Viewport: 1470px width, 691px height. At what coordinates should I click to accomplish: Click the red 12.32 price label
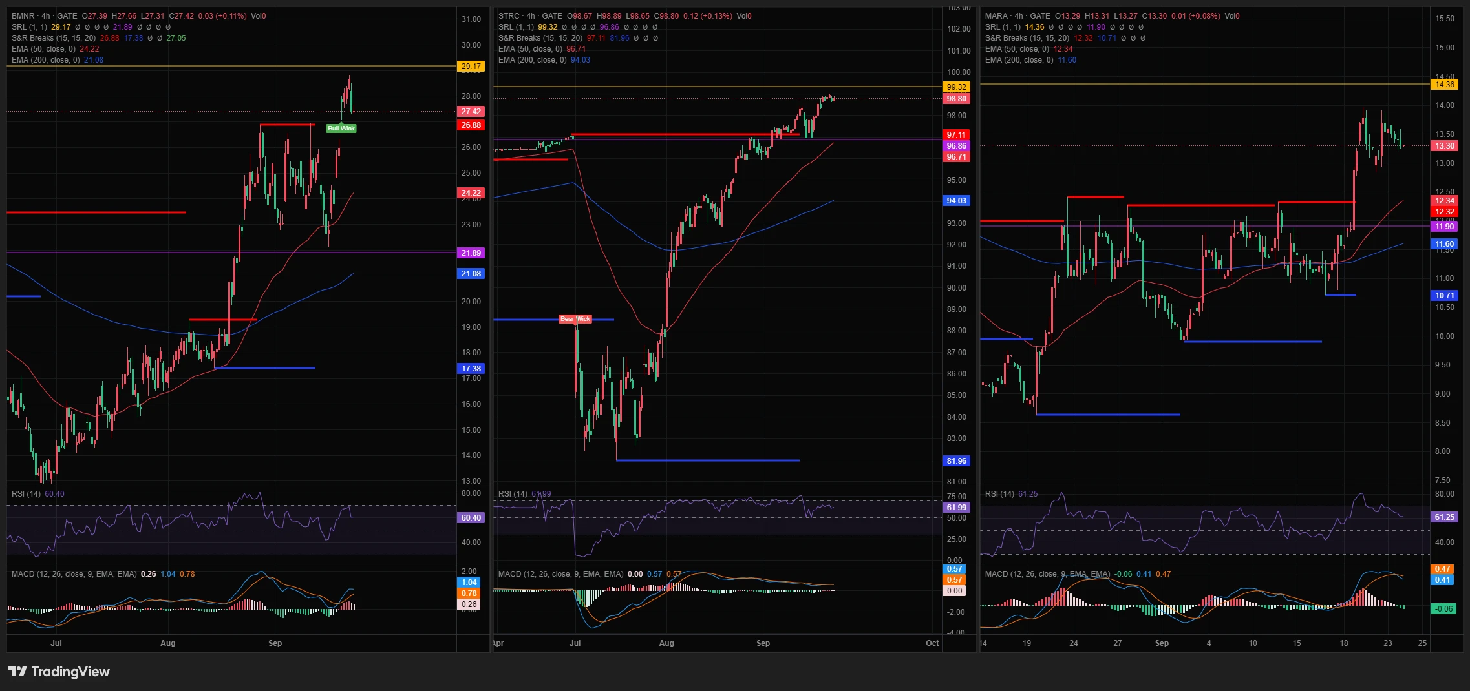coord(1445,212)
